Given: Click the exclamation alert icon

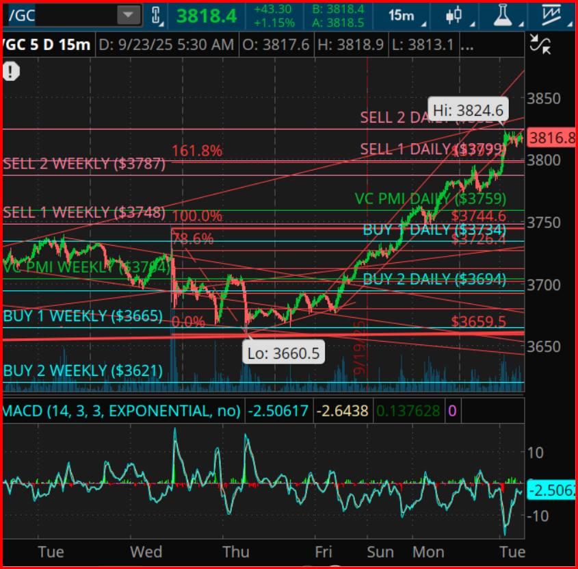Looking at the screenshot, I should coord(12,71).
